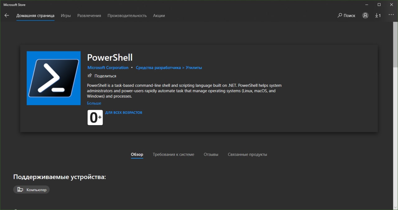
Task: Open the Средства разработчика > Утилиты category link
Action: (169, 68)
